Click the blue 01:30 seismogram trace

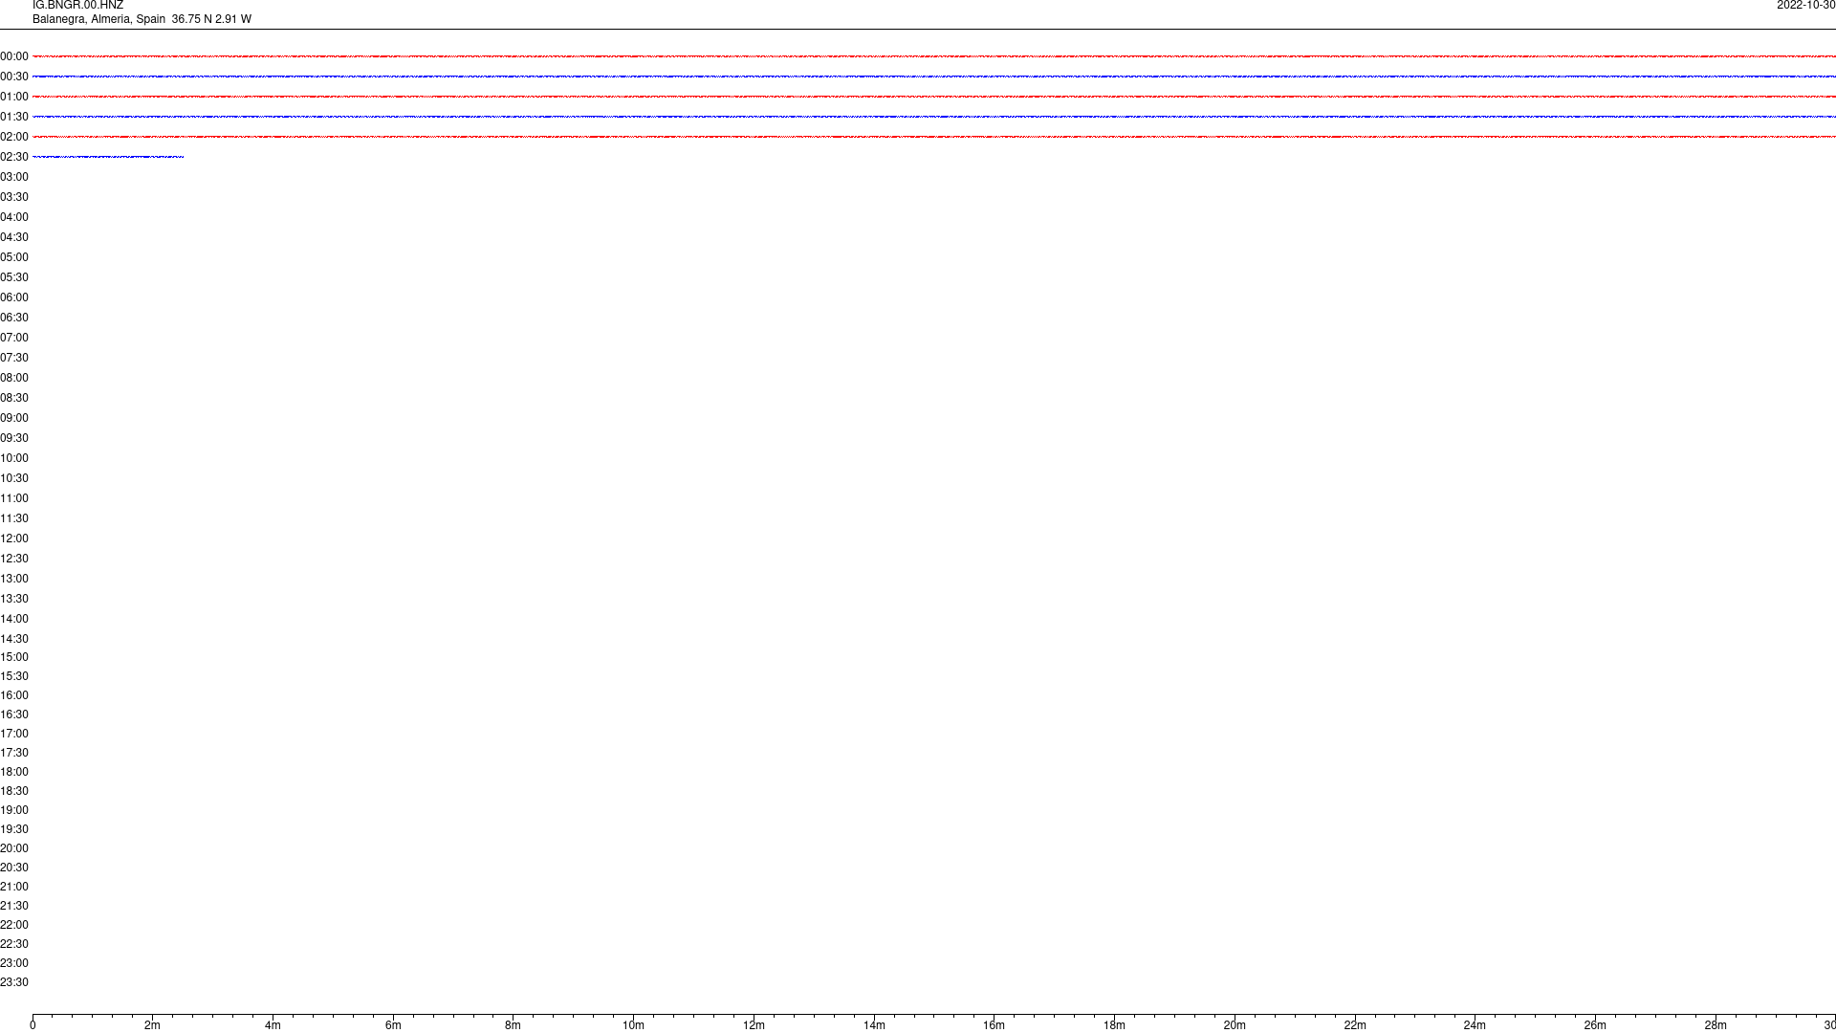[x=934, y=117]
